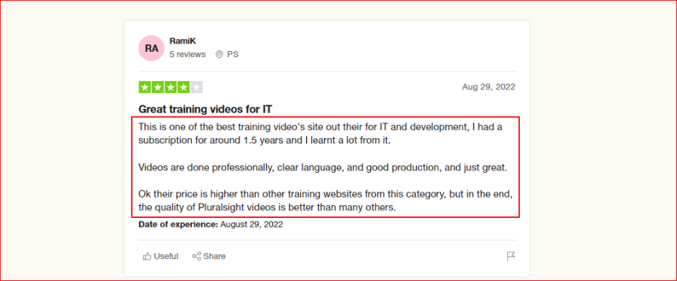677x281 pixels.
Task: Mark the review as Useful
Action: 160,256
